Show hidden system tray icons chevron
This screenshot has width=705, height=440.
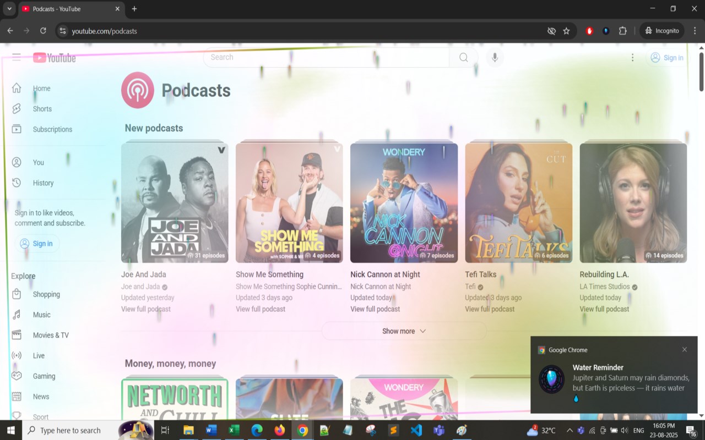pos(569,430)
